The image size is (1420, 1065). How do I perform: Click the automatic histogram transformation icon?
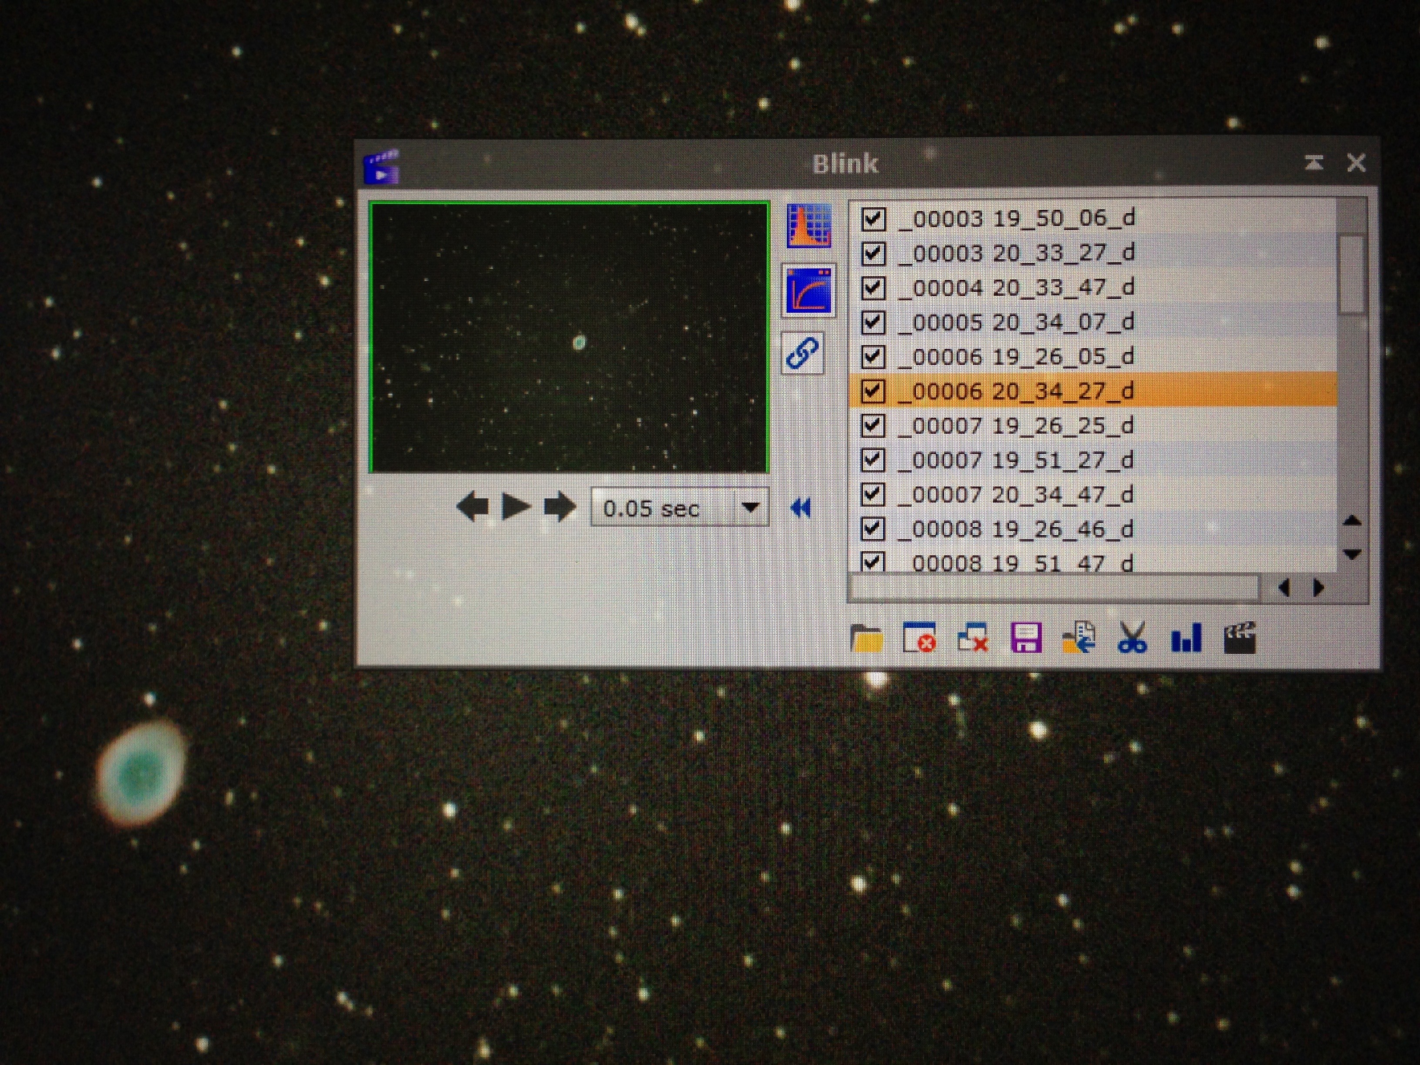point(808,226)
